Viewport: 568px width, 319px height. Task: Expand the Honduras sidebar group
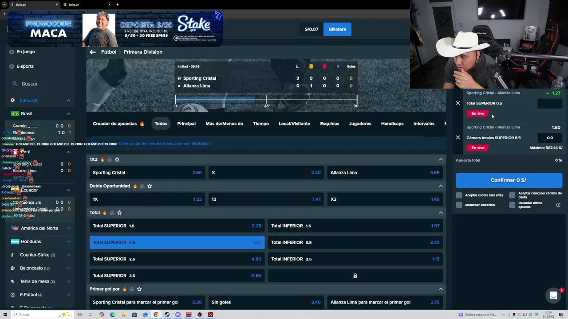pyautogui.click(x=68, y=241)
